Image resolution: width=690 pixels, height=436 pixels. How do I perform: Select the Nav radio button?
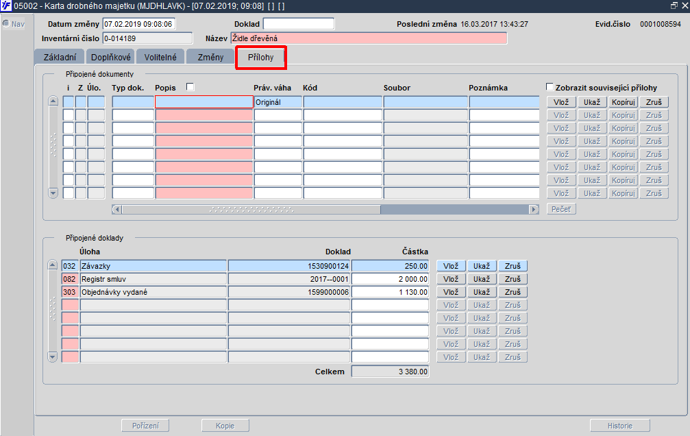point(6,23)
